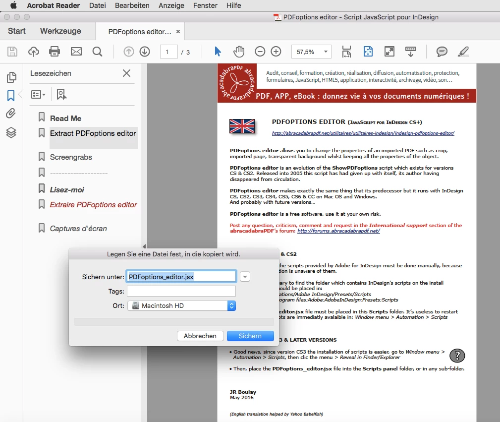
Task: Click fit full page icon
Action: pyautogui.click(x=368, y=52)
